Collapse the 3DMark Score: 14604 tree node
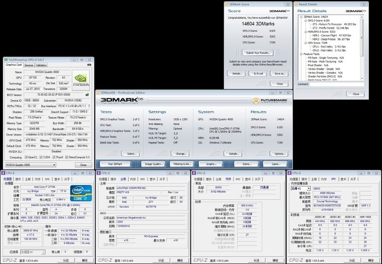 301,17
